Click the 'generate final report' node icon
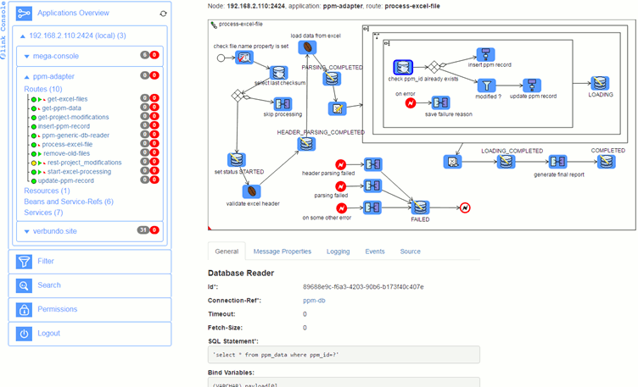Viewport: 638px width, 387px height. coord(557,162)
